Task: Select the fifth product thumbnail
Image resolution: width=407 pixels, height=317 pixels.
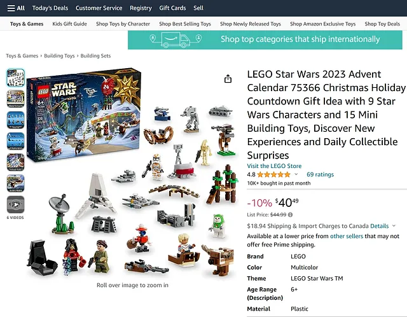Action: (15, 162)
